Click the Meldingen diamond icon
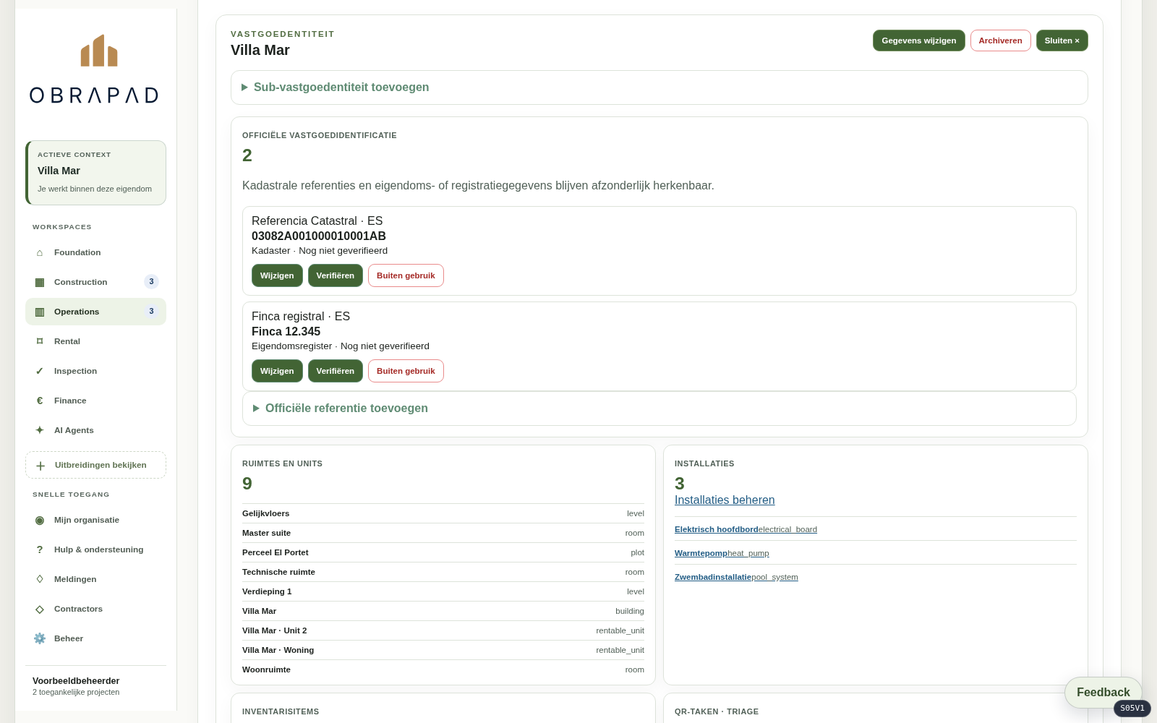The image size is (1157, 723). 40,579
